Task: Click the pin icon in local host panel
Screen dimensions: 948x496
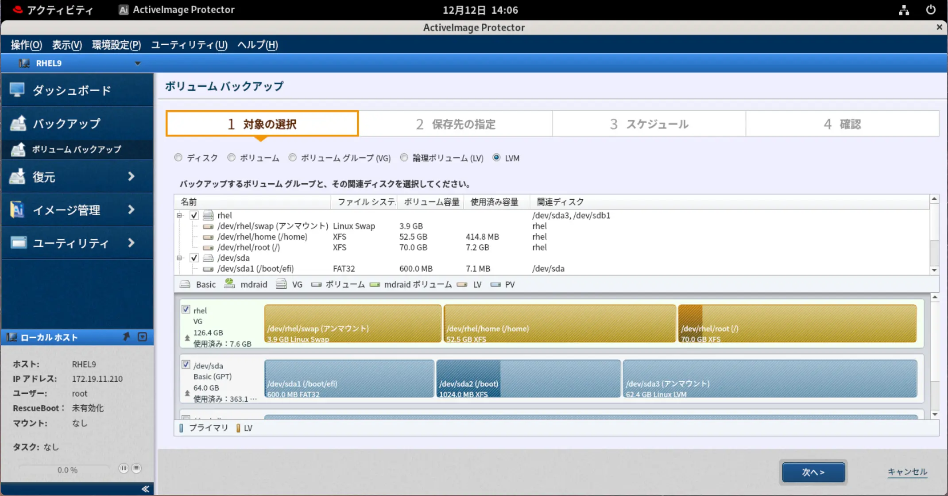Action: point(126,337)
